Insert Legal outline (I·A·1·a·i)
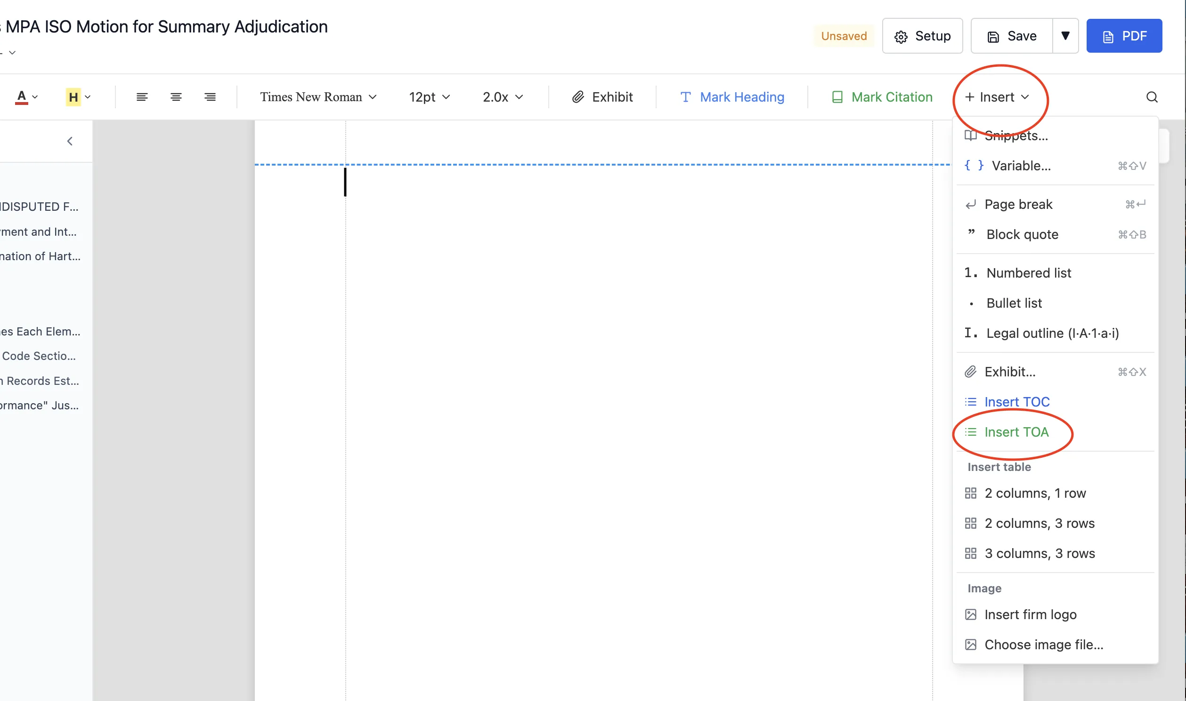 click(1056, 333)
